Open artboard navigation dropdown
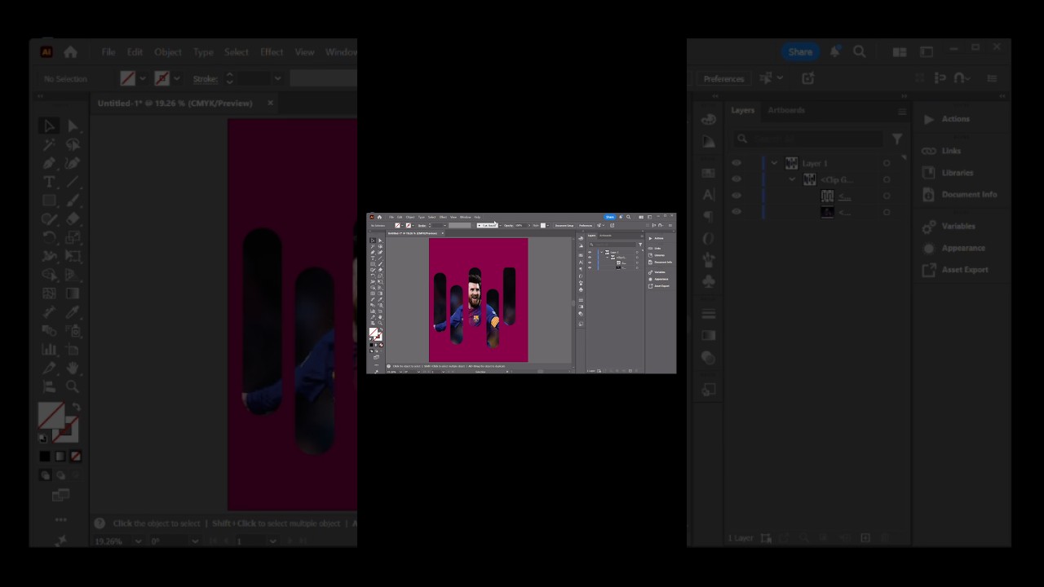This screenshot has width=1044, height=587. pyautogui.click(x=272, y=541)
